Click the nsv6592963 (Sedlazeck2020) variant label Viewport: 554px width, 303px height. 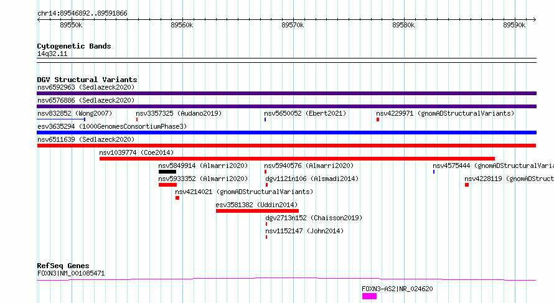(x=86, y=87)
